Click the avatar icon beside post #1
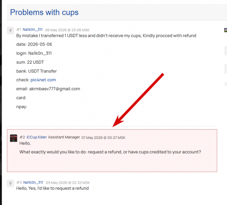The width and height of the screenshot is (227, 205). click(x=10, y=30)
